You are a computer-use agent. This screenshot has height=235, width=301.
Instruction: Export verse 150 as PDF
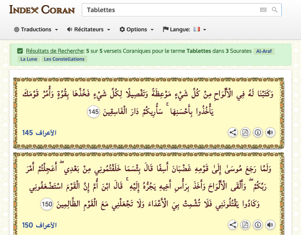pyautogui.click(x=245, y=225)
